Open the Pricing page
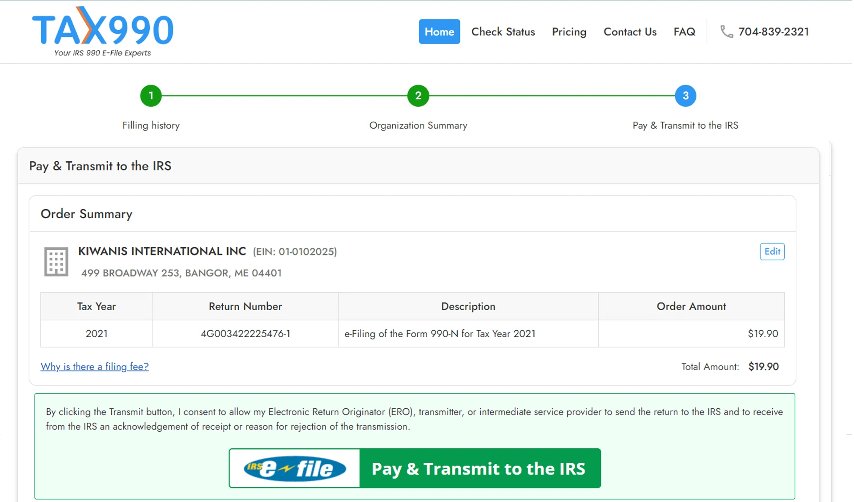The height and width of the screenshot is (502, 854). pos(569,32)
